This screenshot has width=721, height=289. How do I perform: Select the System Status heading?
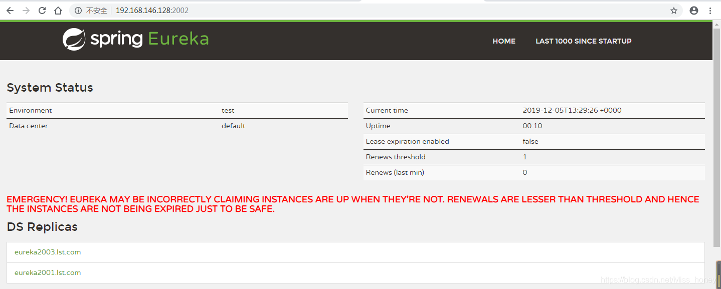[x=50, y=88]
